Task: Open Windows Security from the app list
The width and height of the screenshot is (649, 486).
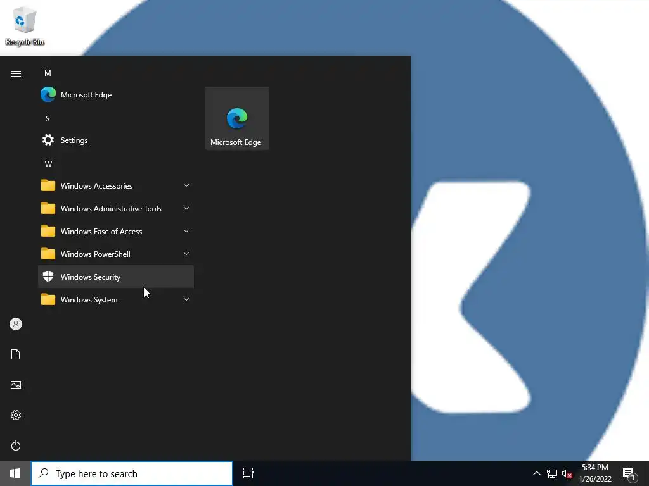Action: pyautogui.click(x=116, y=277)
